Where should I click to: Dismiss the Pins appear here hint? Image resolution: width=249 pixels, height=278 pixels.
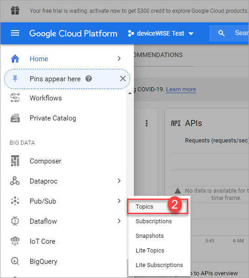coord(122,79)
